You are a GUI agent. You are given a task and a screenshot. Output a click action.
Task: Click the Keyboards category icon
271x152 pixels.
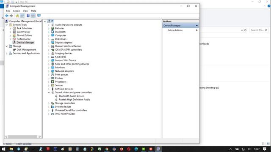tap(53, 57)
